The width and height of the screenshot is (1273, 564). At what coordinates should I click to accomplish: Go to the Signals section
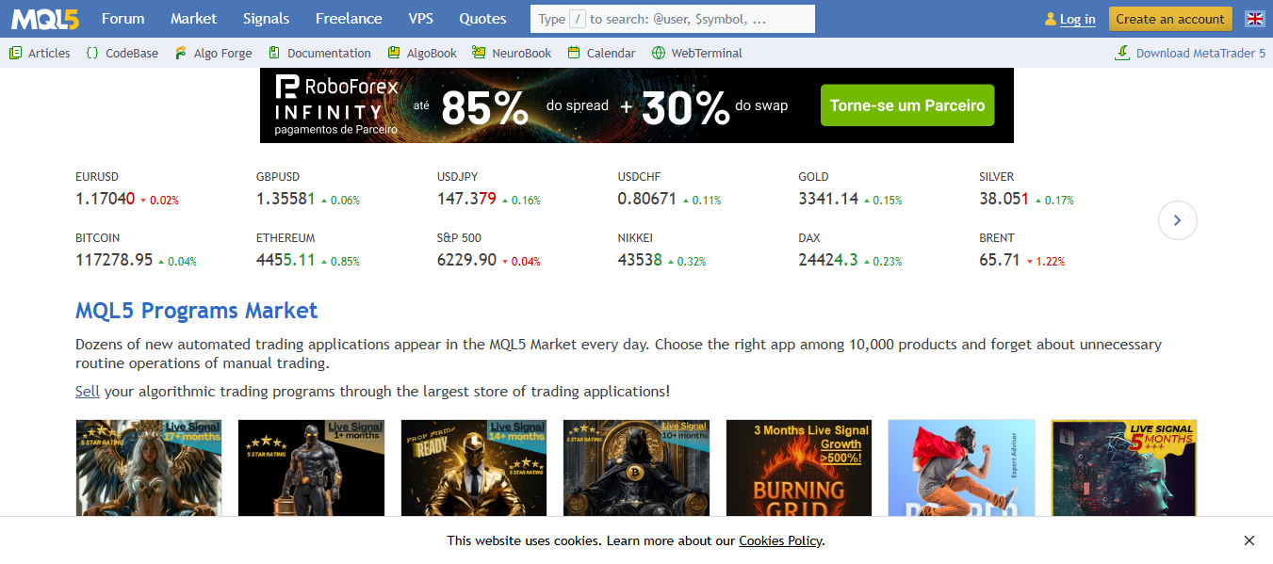click(x=266, y=18)
